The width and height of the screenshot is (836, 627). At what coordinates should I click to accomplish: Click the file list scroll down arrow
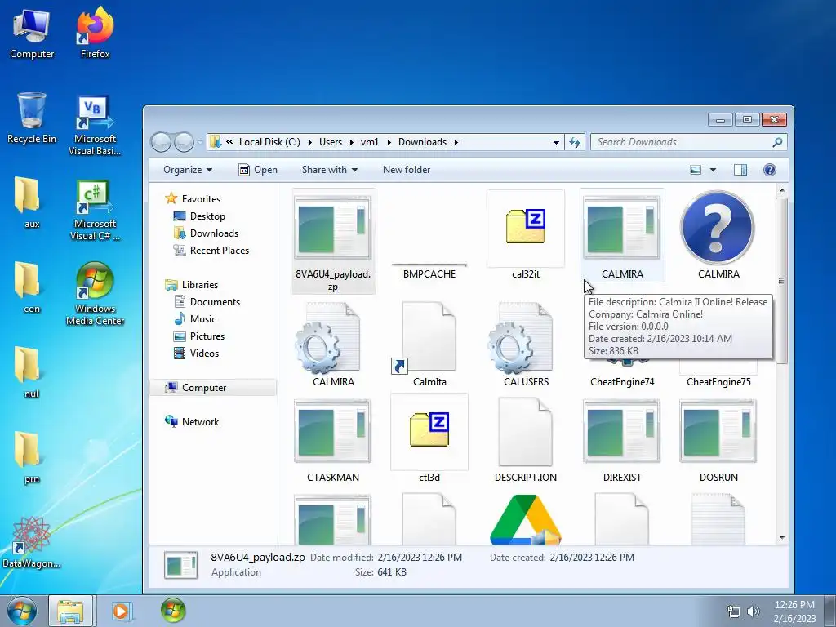781,538
